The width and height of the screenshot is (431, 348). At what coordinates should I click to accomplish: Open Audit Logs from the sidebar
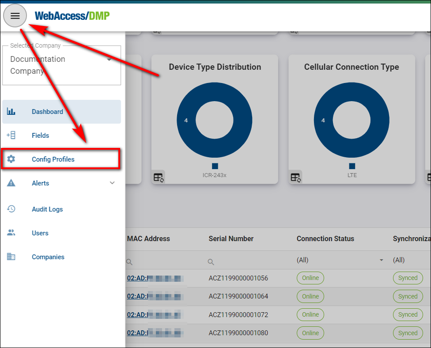[x=47, y=209]
